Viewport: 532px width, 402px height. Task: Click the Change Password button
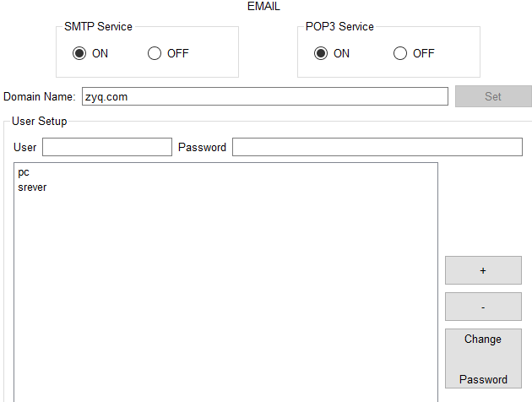coord(483,359)
